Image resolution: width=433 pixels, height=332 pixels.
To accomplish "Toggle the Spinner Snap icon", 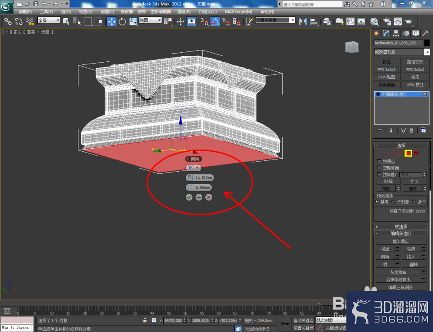I will click(236, 22).
